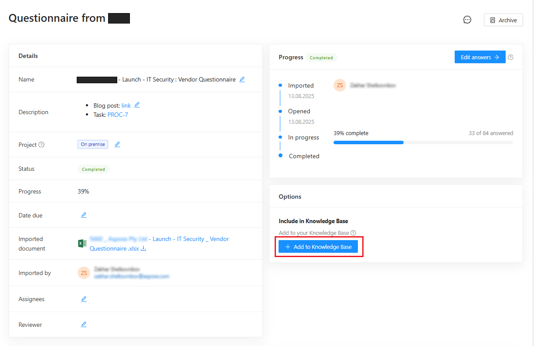This screenshot has height=346, width=534.
Task: Click the help icon next to Edit answers
Action: 510,57
